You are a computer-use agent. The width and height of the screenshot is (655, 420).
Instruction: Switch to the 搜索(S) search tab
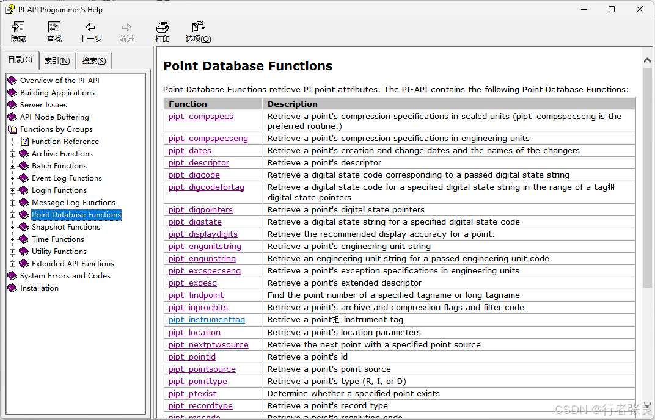pyautogui.click(x=94, y=61)
